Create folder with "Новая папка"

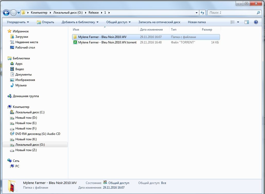tap(197, 22)
